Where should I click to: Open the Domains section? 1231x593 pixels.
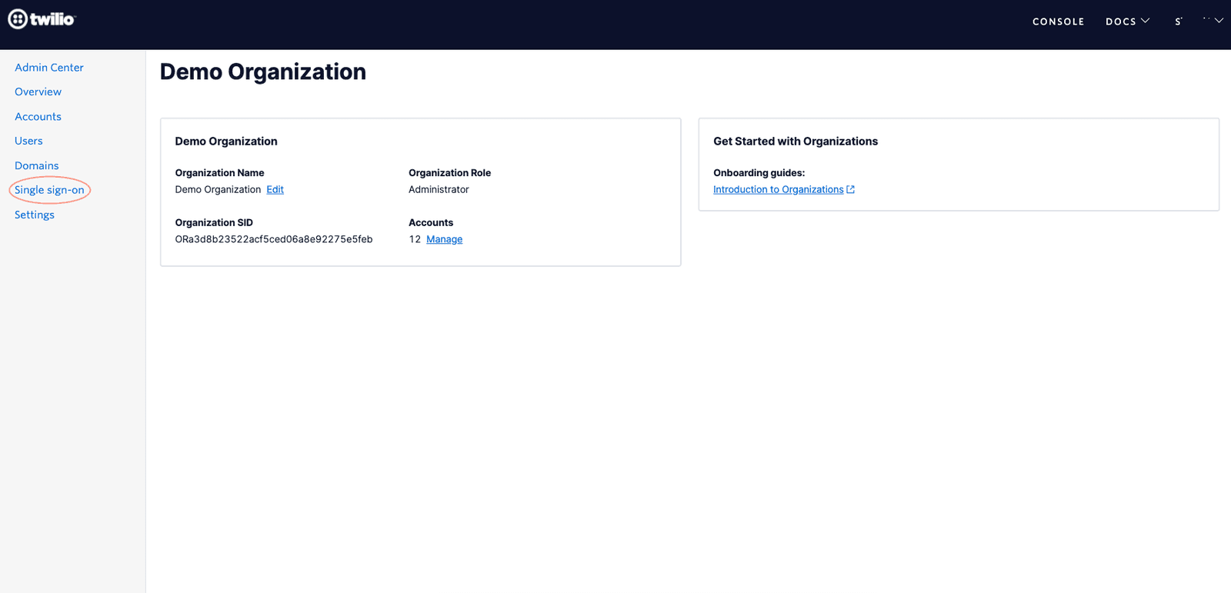click(36, 165)
